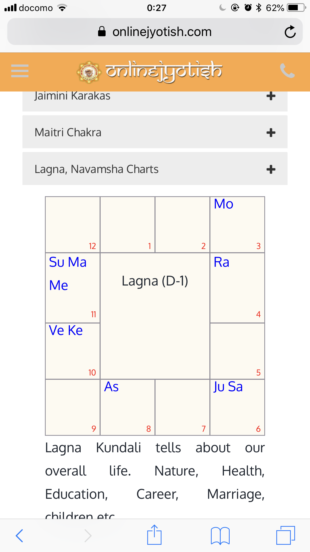
Task: Tap the Safari forward arrow
Action: (88, 535)
